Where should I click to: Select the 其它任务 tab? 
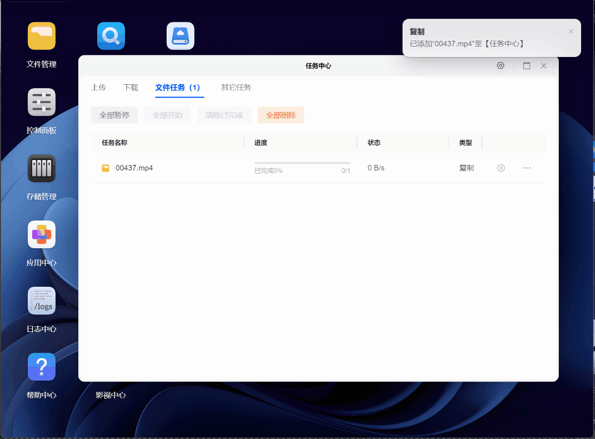(236, 88)
